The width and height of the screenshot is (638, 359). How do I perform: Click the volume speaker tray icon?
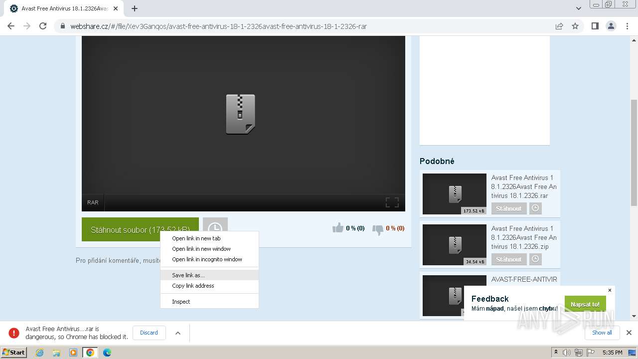pyautogui.click(x=567, y=353)
